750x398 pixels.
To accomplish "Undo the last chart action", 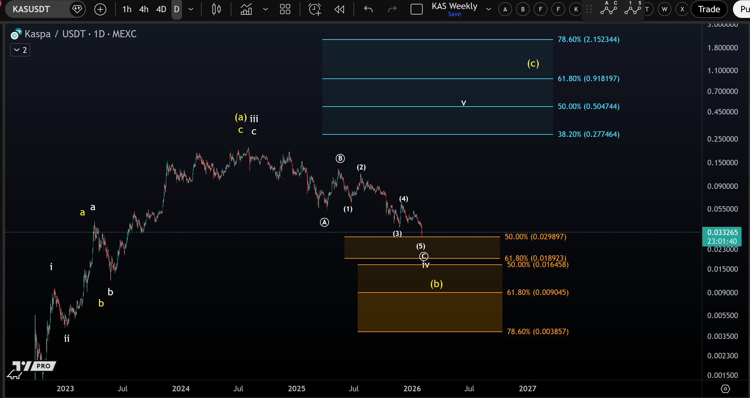I will click(x=368, y=9).
